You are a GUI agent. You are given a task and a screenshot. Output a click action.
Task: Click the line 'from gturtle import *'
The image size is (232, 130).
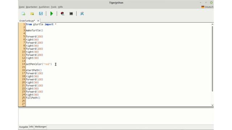pyautogui.click(x=41, y=24)
